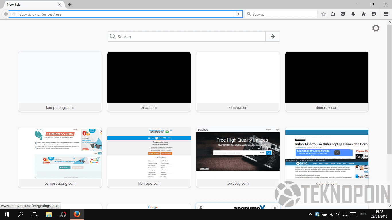Open a new tab with plus button
Image resolution: width=392 pixels, height=220 pixels.
(70, 5)
